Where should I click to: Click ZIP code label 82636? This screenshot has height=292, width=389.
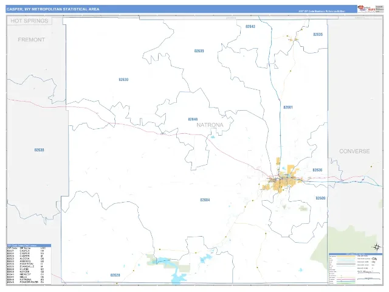317,170
